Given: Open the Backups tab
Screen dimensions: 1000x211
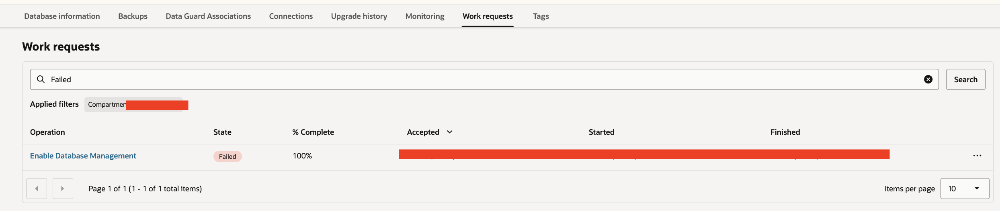Looking at the screenshot, I should pyautogui.click(x=133, y=16).
